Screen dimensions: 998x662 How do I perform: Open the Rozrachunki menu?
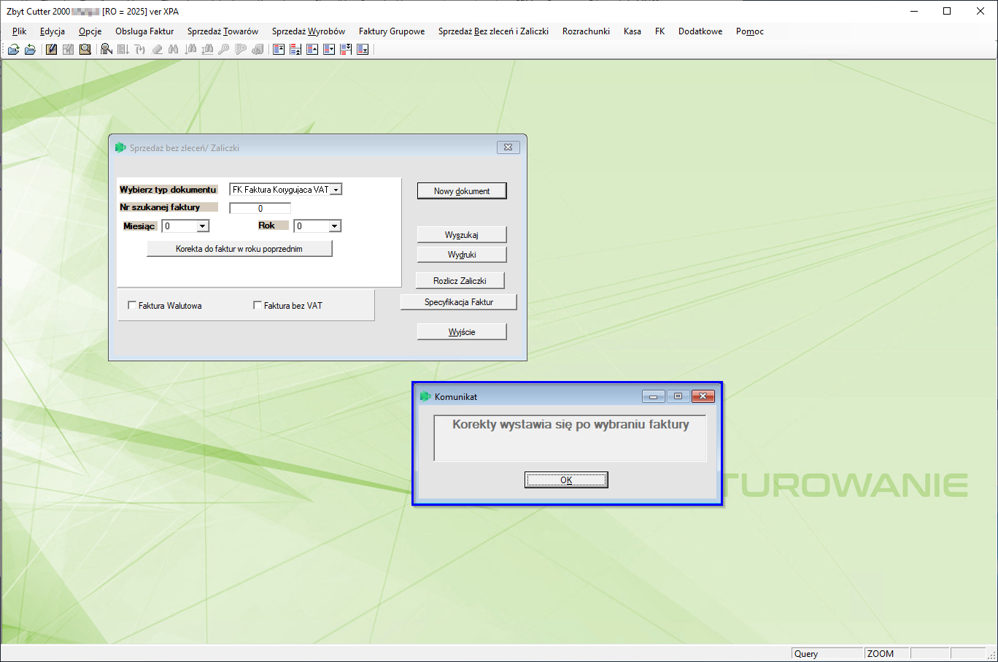586,31
